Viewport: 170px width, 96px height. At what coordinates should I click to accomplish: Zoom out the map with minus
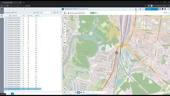65,20
